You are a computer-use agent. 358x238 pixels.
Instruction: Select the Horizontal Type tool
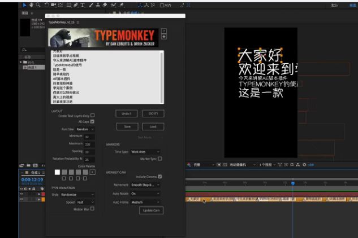(83, 5)
